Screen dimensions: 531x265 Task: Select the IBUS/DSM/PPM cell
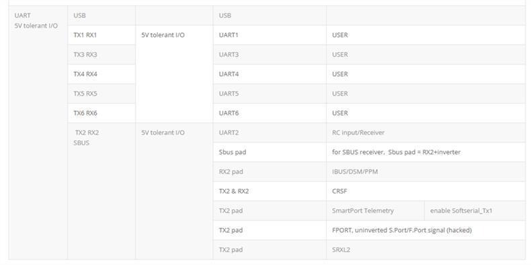(x=426, y=172)
